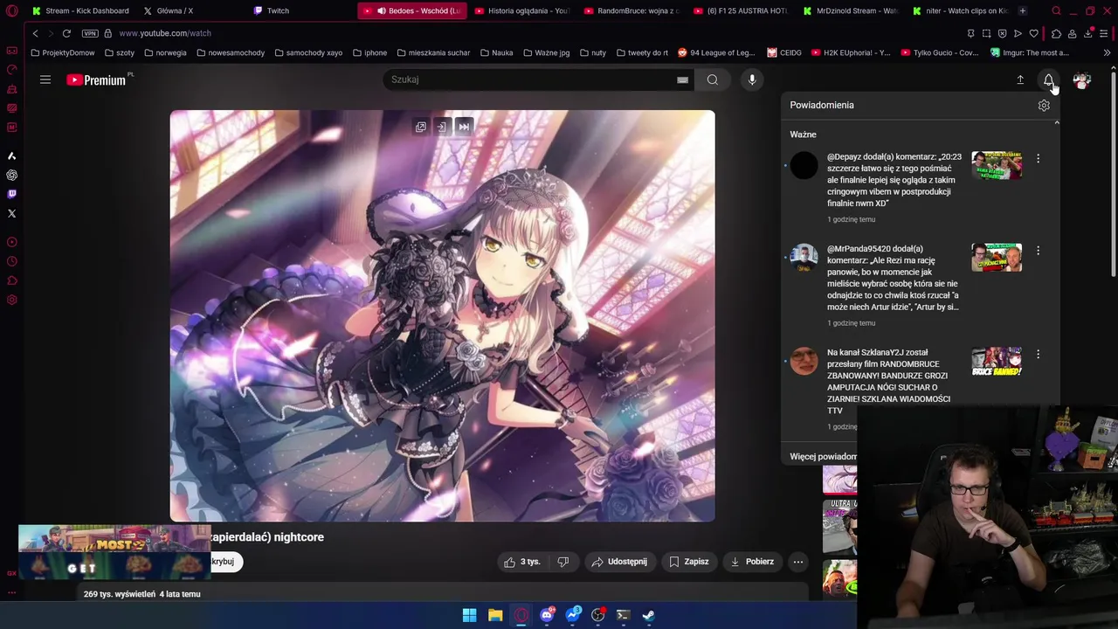
Task: Open the RANDOMBRUCE ZBANOWANY notification
Action: point(889,382)
